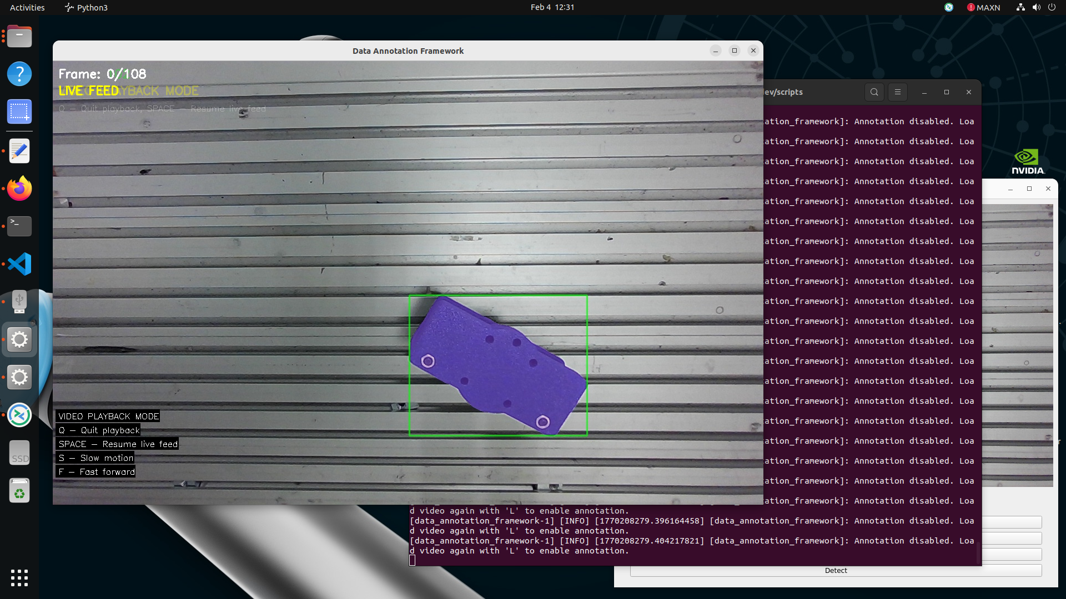Click the 'S – Slow motion' overlay text
The width and height of the screenshot is (1066, 599).
coord(96,458)
